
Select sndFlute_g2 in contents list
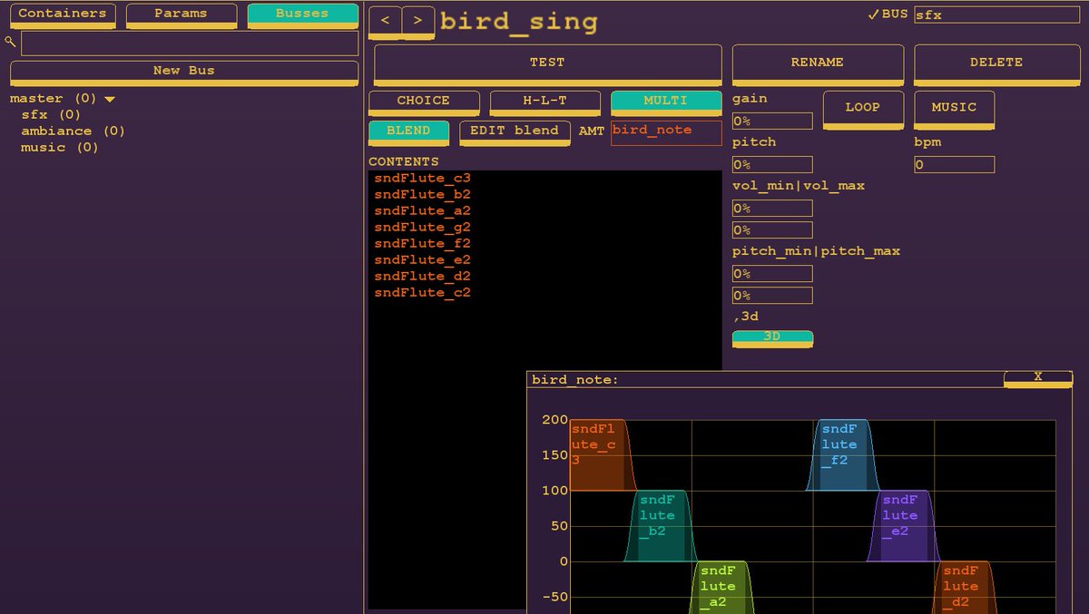click(x=423, y=228)
